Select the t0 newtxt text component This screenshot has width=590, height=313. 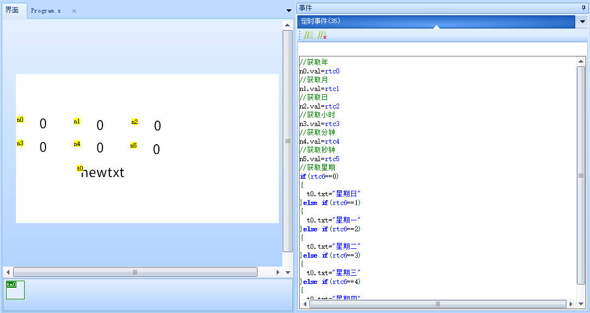(102, 173)
